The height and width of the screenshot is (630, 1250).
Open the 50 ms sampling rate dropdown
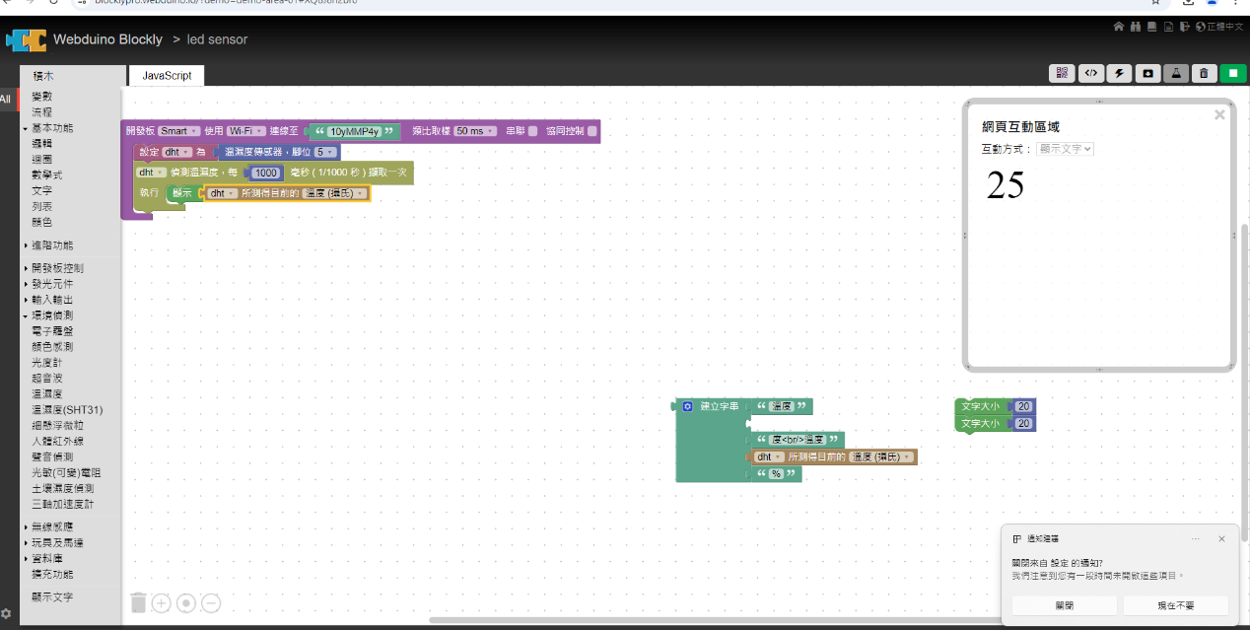coord(475,131)
